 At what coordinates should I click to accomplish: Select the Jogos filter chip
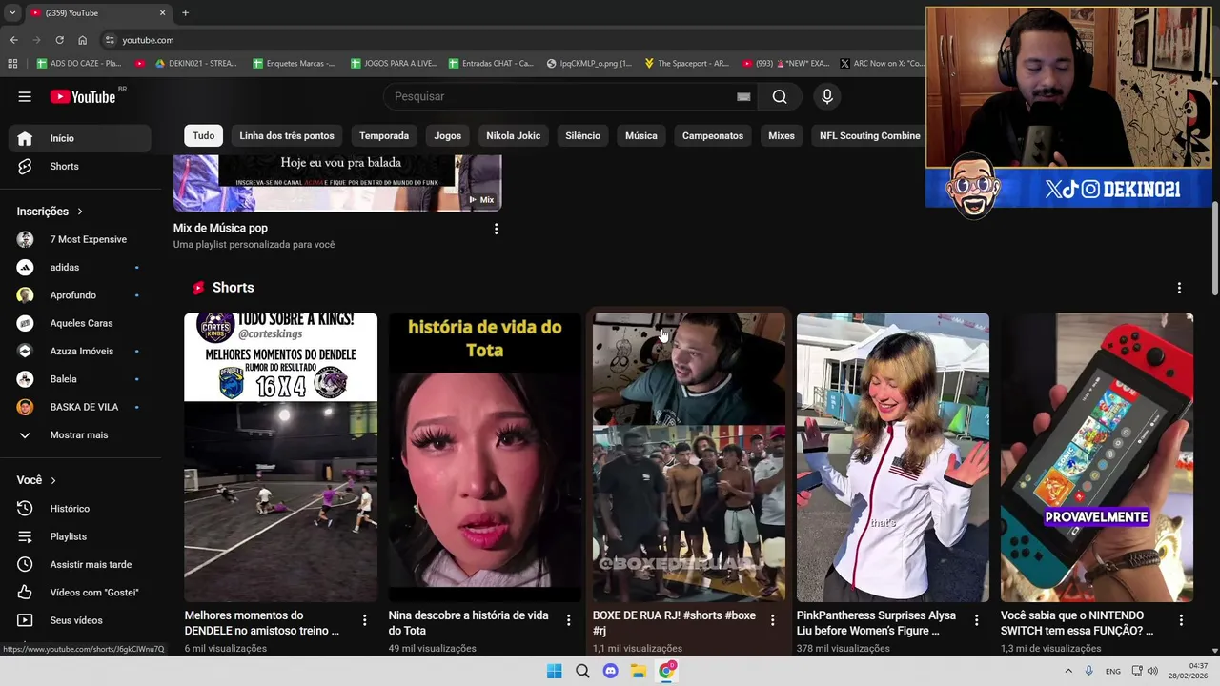pos(448,135)
